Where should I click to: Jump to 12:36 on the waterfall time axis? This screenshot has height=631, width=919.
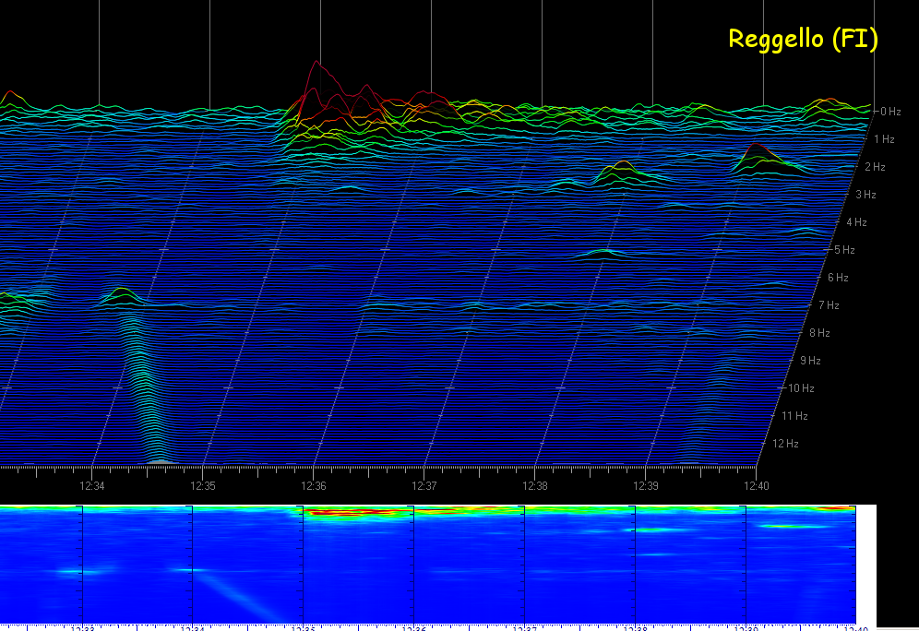314,485
